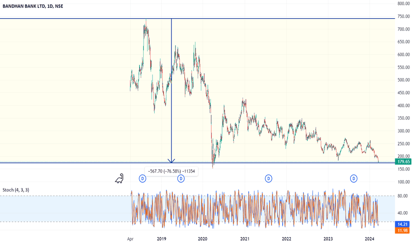413x244 pixels.
Task: Click the BANDHAN BANK LTD, 1D, NSE title
Action: pyautogui.click(x=33, y=6)
